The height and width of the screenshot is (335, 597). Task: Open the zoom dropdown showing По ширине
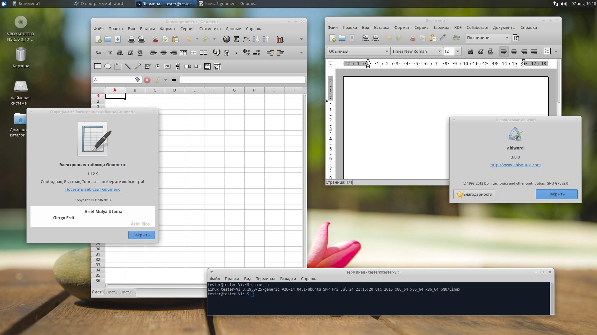point(488,38)
